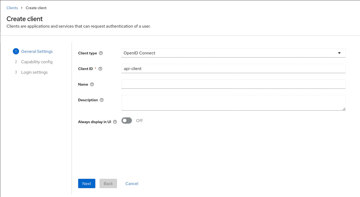View help for the Description field
Image resolution: width=360 pixels, height=197 pixels.
(x=102, y=100)
